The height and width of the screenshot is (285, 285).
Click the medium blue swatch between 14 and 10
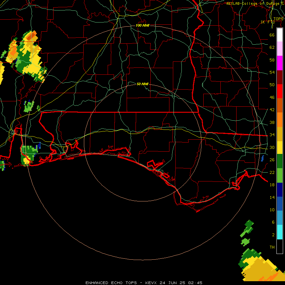click(x=280, y=204)
